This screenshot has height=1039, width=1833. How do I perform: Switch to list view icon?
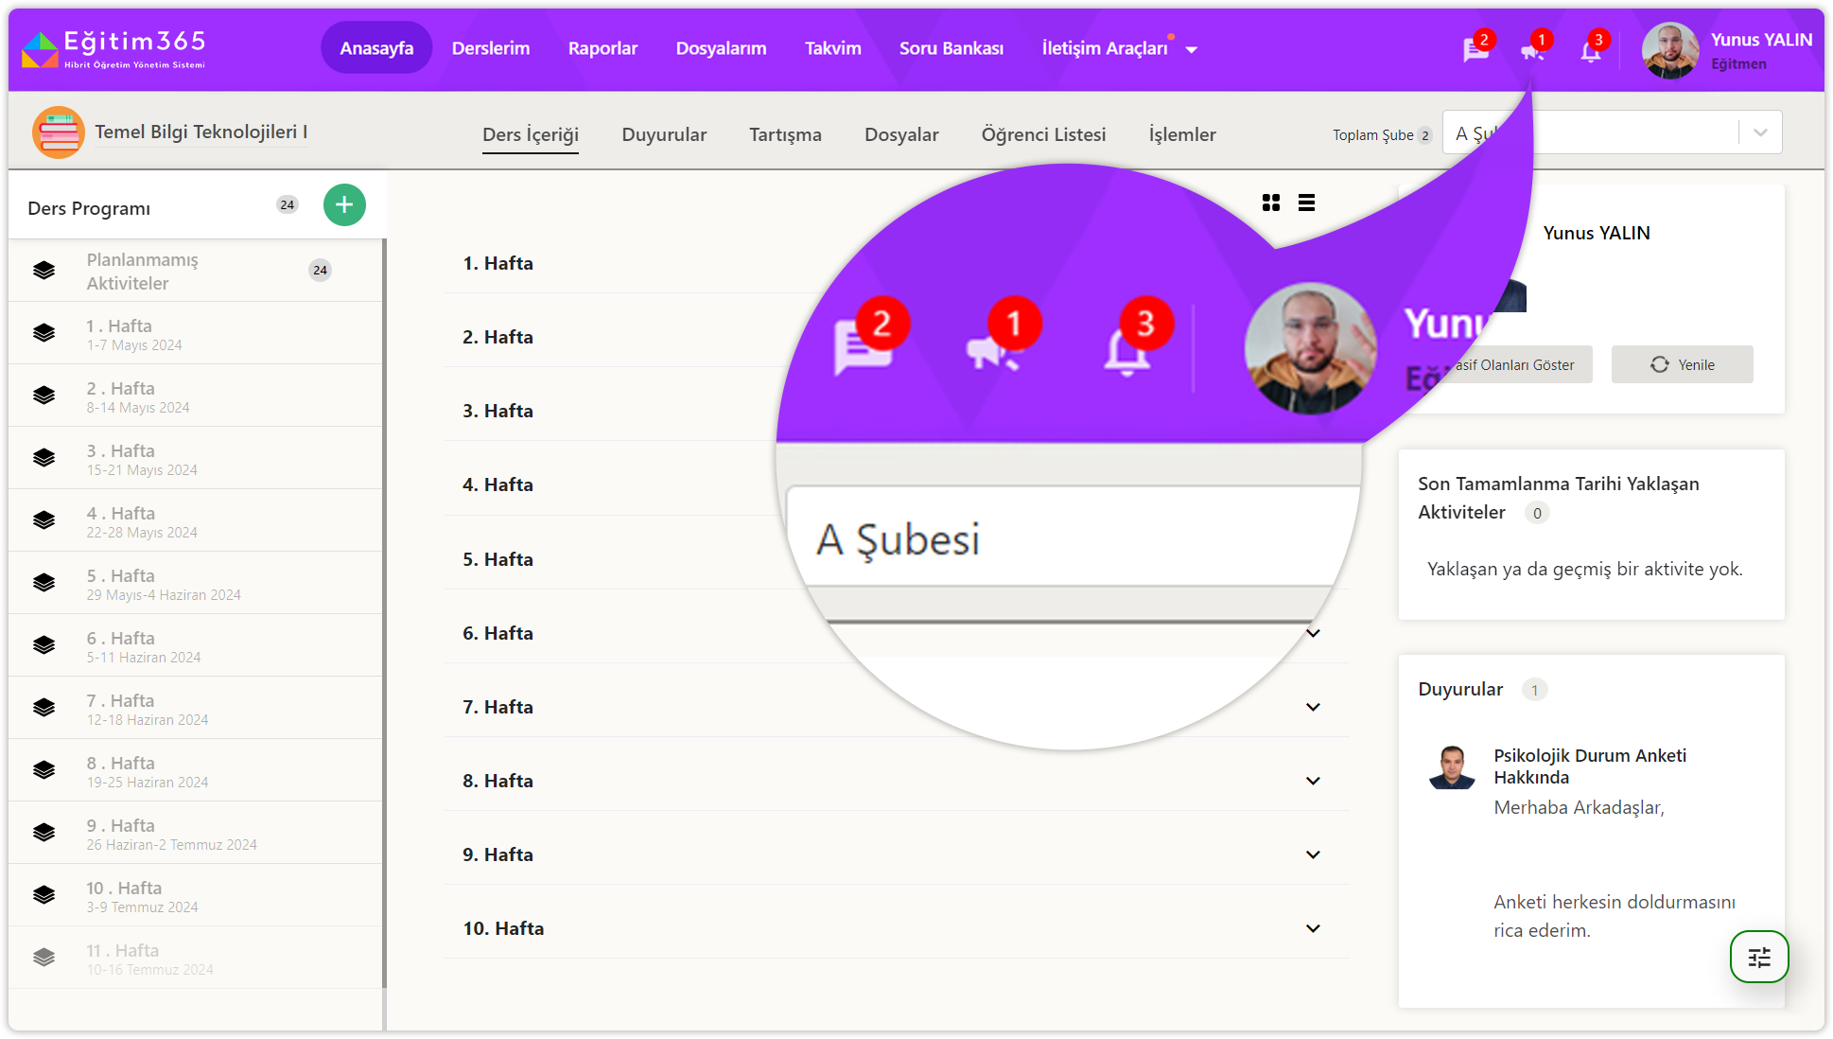click(x=1306, y=203)
